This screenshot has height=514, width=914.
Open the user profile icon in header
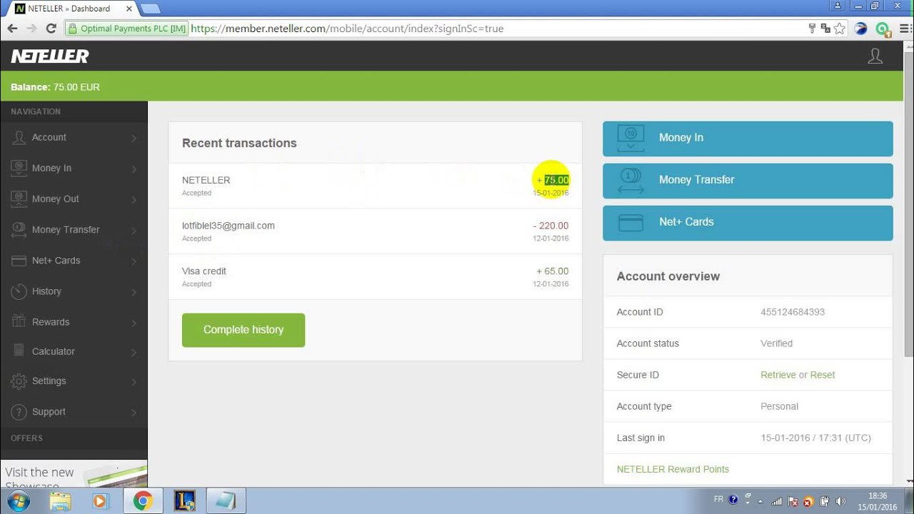(875, 56)
